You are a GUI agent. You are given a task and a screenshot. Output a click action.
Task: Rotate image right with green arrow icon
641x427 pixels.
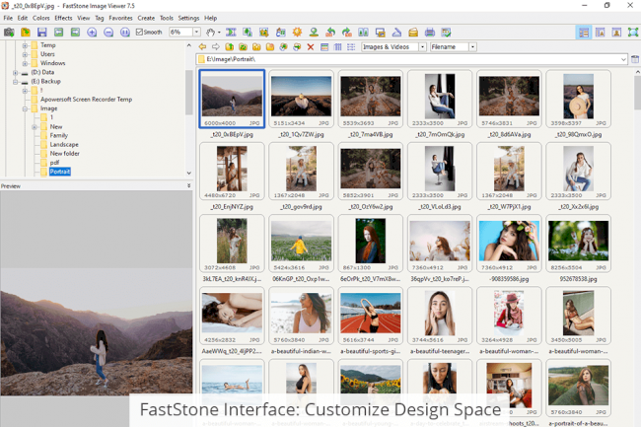click(347, 32)
